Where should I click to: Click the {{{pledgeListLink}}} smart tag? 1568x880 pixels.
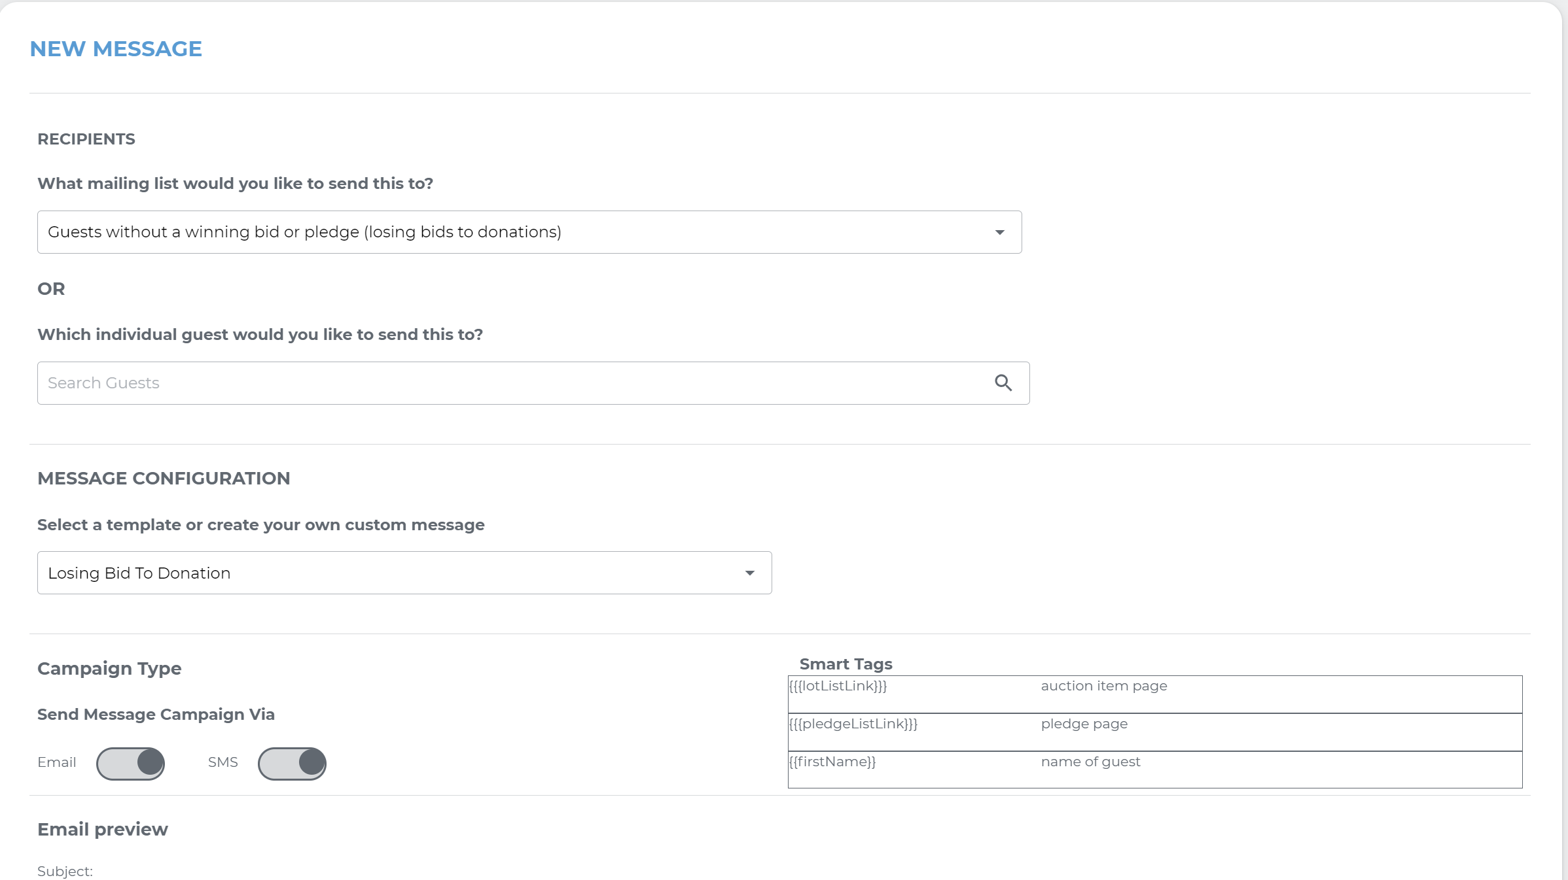click(x=853, y=724)
